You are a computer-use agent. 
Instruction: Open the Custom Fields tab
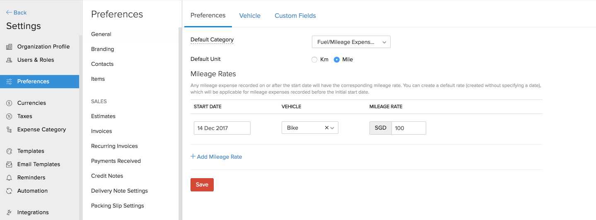click(295, 16)
